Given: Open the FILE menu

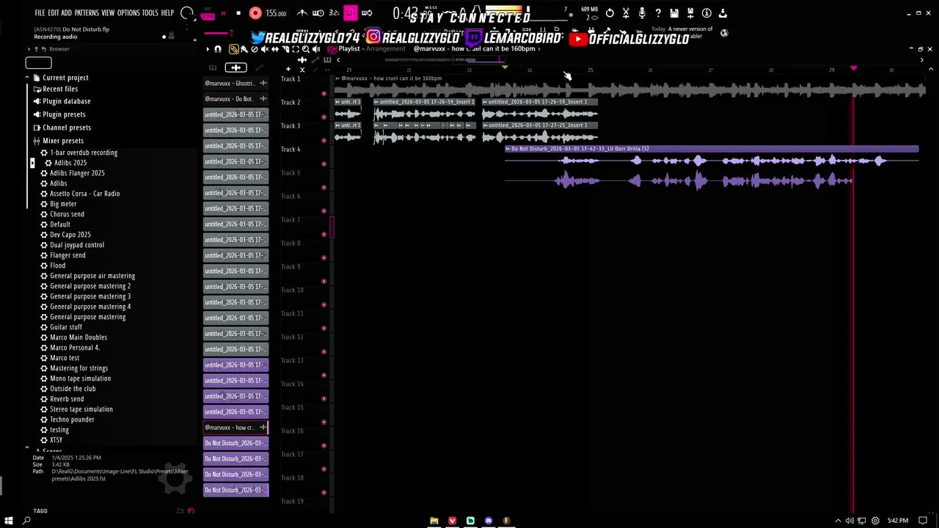Looking at the screenshot, I should coord(40,13).
